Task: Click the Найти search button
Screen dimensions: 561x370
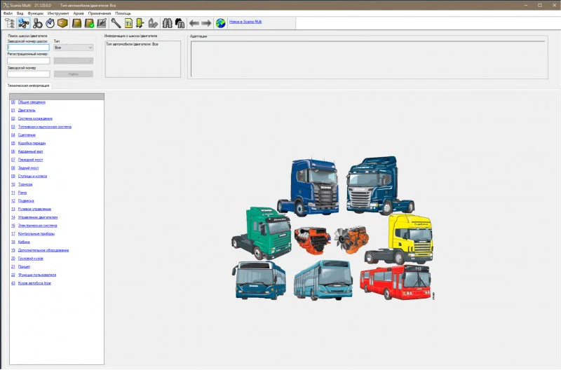Action: [74, 74]
